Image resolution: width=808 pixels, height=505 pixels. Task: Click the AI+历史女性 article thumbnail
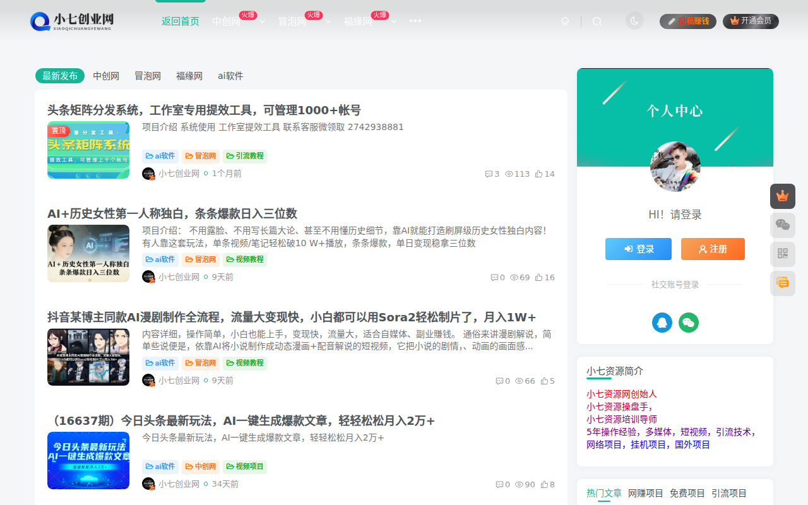(x=88, y=253)
